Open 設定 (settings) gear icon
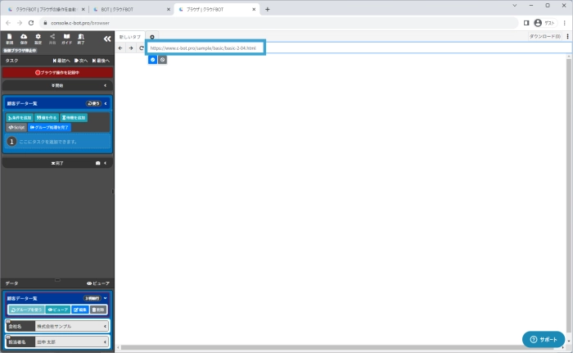This screenshot has height=353, width=573. click(38, 38)
